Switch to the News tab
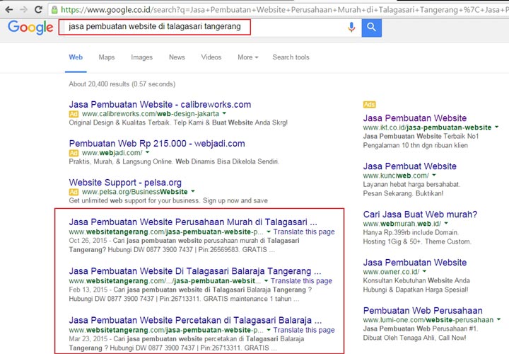The width and height of the screenshot is (509, 354). [x=177, y=57]
